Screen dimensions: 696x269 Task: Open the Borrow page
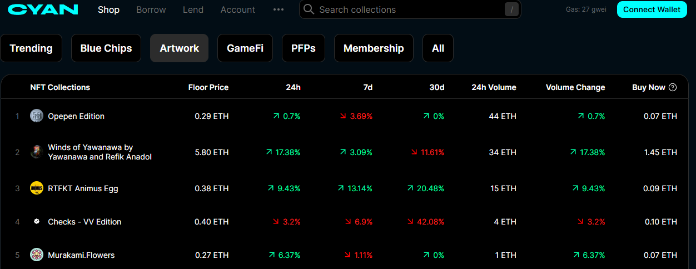click(151, 10)
